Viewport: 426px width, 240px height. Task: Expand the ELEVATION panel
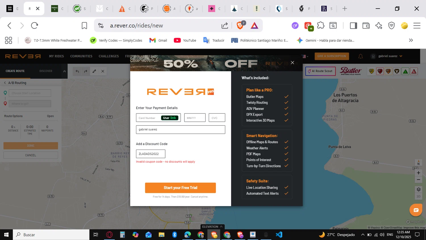pos(212,227)
